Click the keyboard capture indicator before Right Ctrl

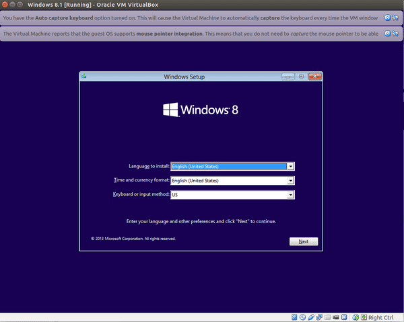(364, 317)
